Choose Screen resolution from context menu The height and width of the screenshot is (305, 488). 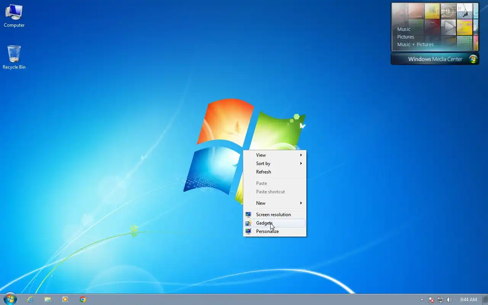(x=275, y=215)
